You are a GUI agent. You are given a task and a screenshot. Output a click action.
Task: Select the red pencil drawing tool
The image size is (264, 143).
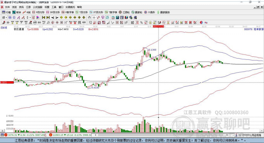4,22
